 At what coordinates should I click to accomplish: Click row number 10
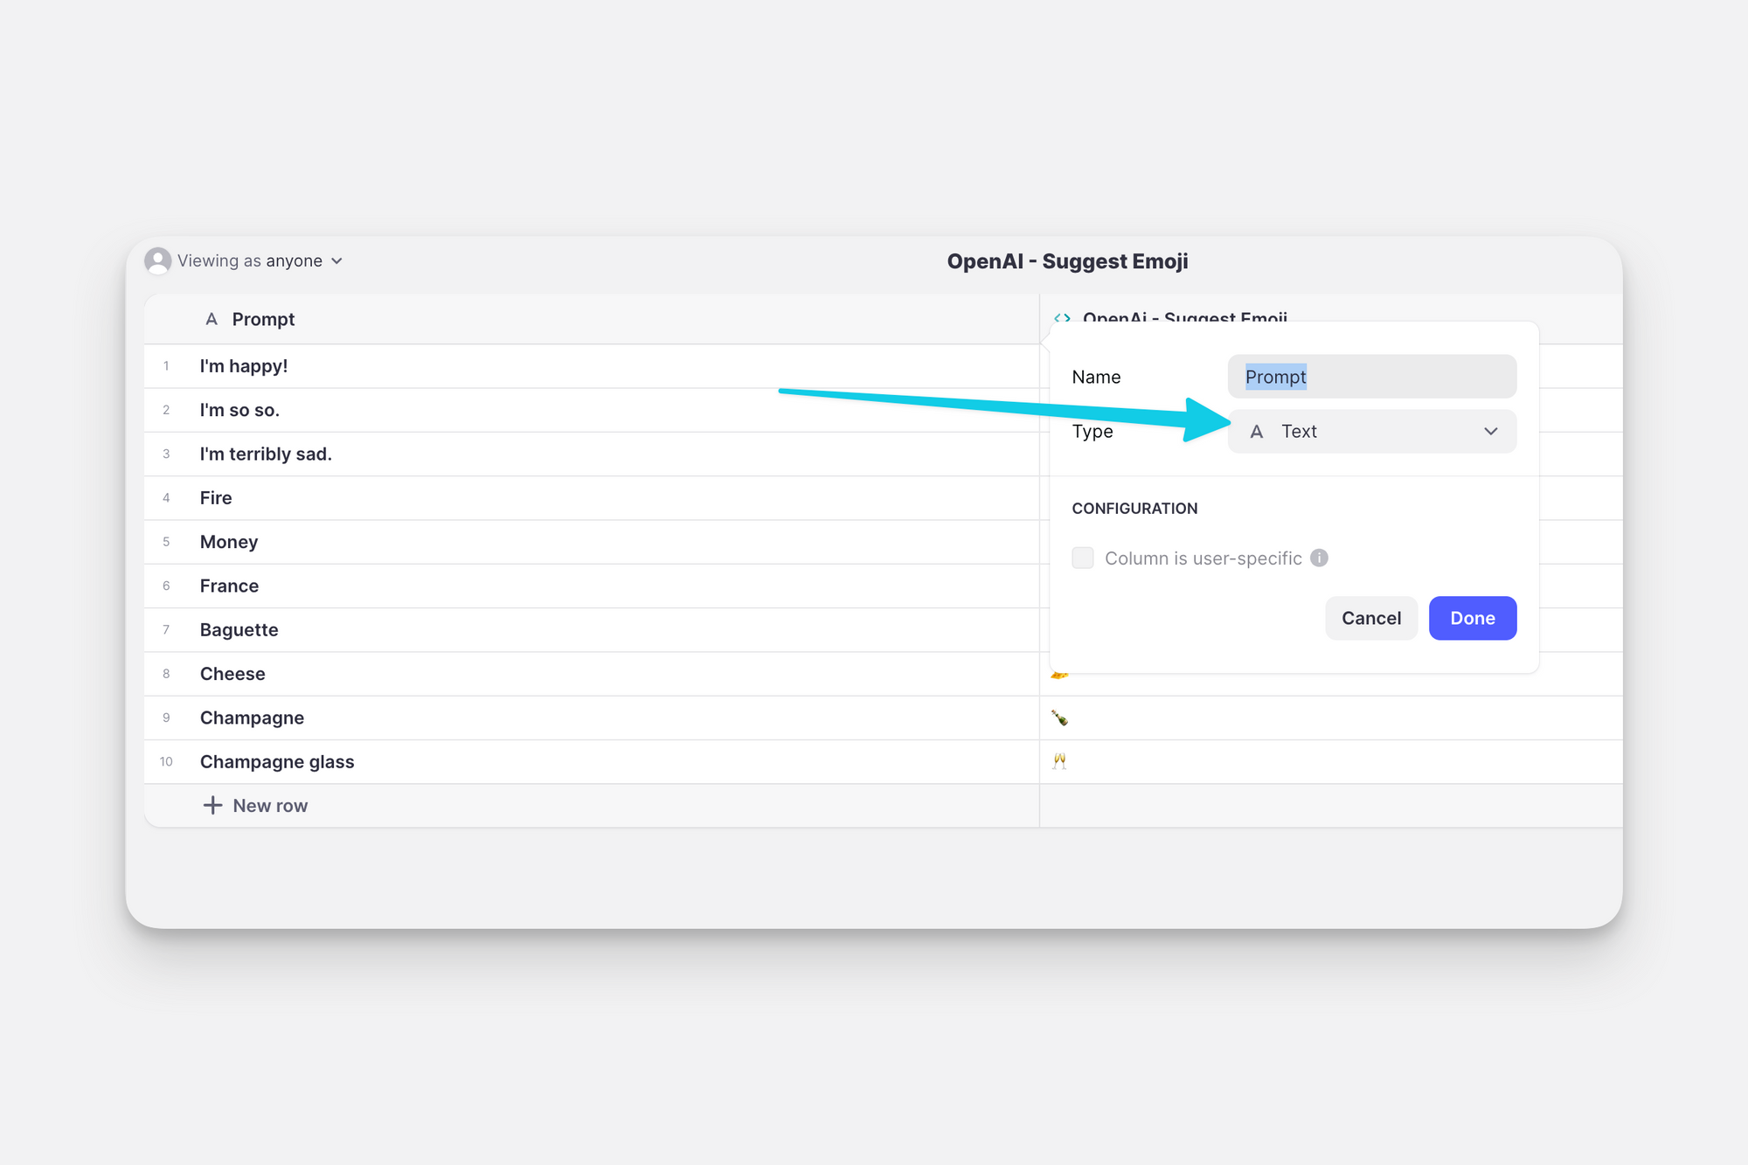coord(166,761)
